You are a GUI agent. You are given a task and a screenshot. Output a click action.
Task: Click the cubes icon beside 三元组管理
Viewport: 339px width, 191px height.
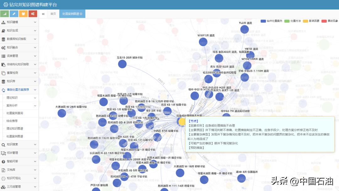click(3, 187)
